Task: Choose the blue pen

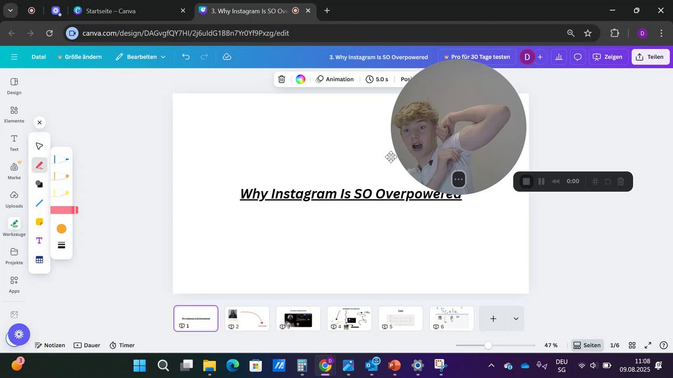Action: 61,159
